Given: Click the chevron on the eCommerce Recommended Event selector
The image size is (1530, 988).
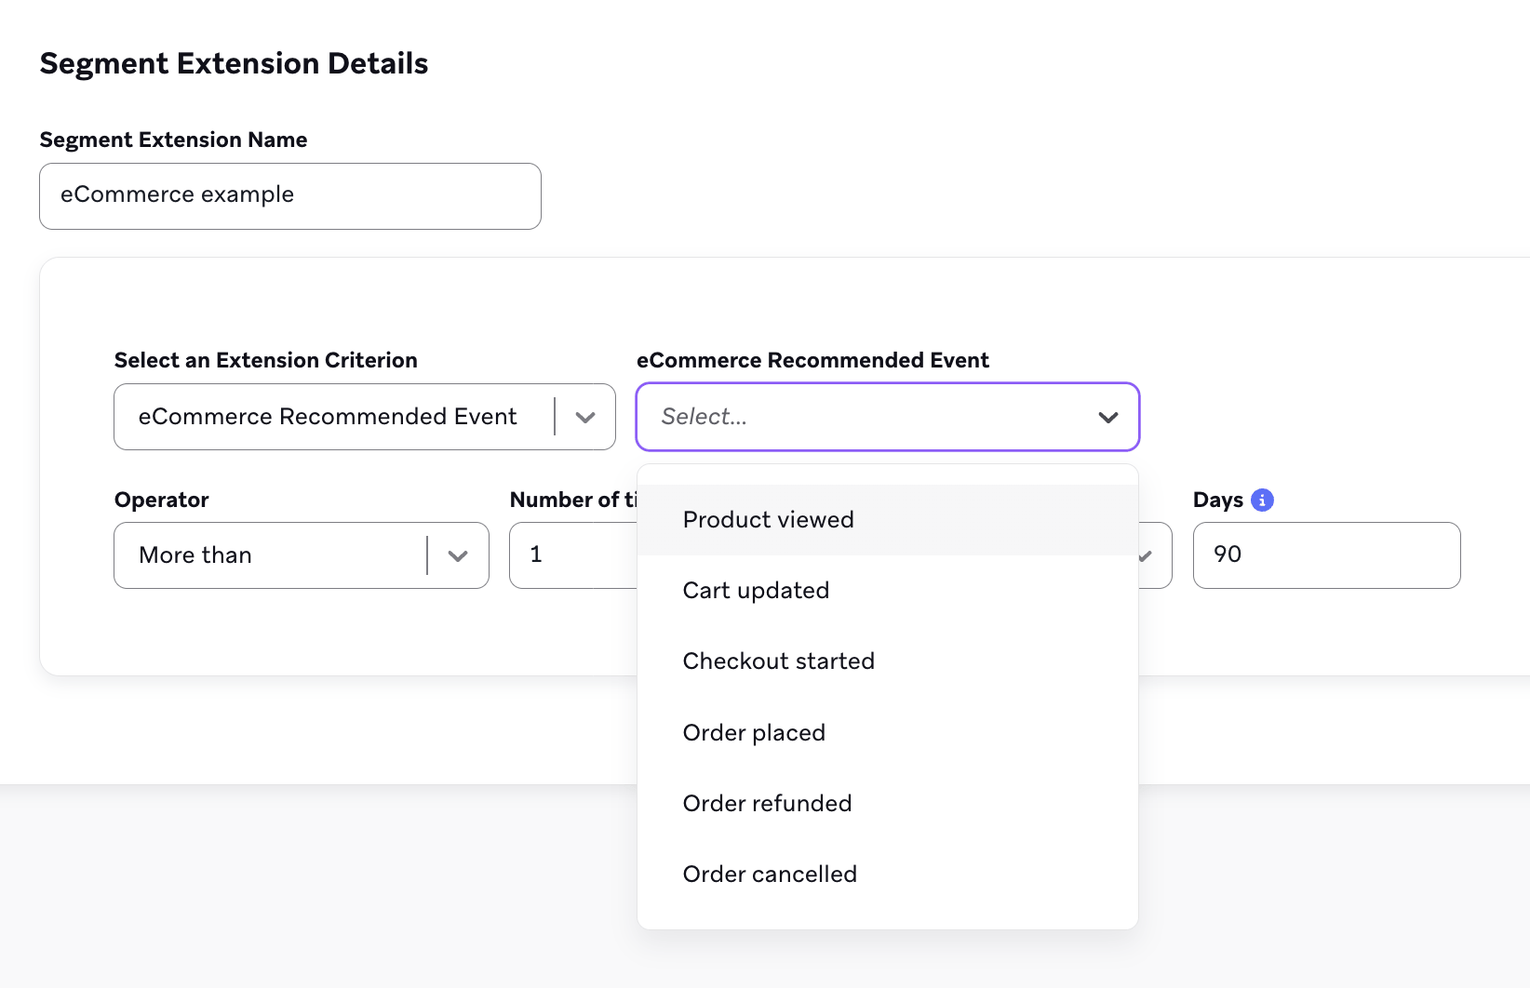Looking at the screenshot, I should point(1108,418).
